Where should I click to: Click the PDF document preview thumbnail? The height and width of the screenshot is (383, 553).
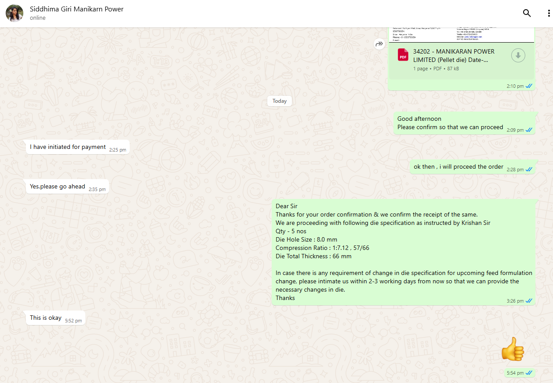click(x=461, y=35)
